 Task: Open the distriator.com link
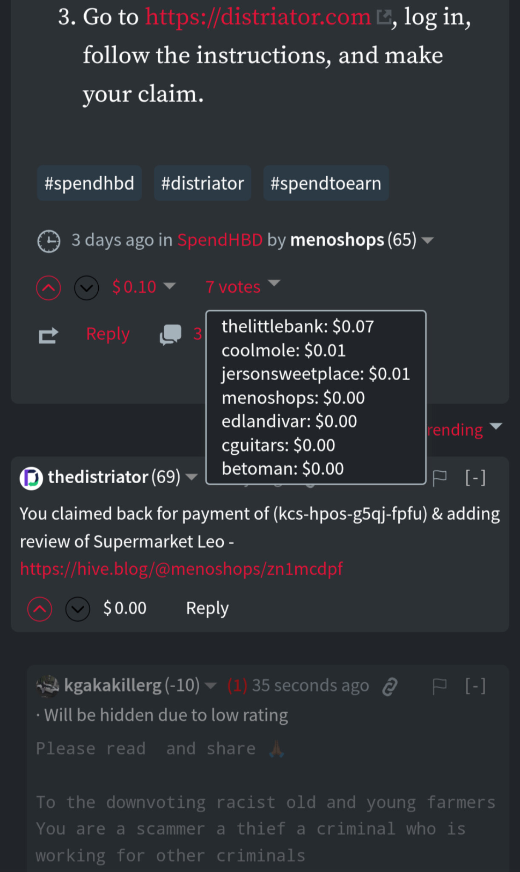point(258,17)
